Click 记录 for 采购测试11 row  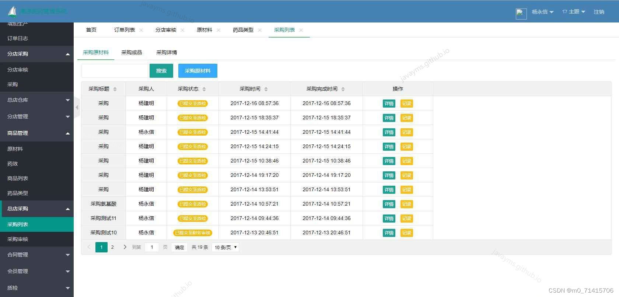[x=407, y=219]
